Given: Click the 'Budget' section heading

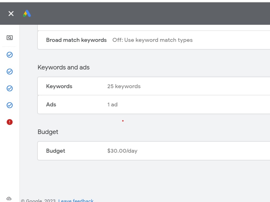Looking at the screenshot, I should pos(48,132).
